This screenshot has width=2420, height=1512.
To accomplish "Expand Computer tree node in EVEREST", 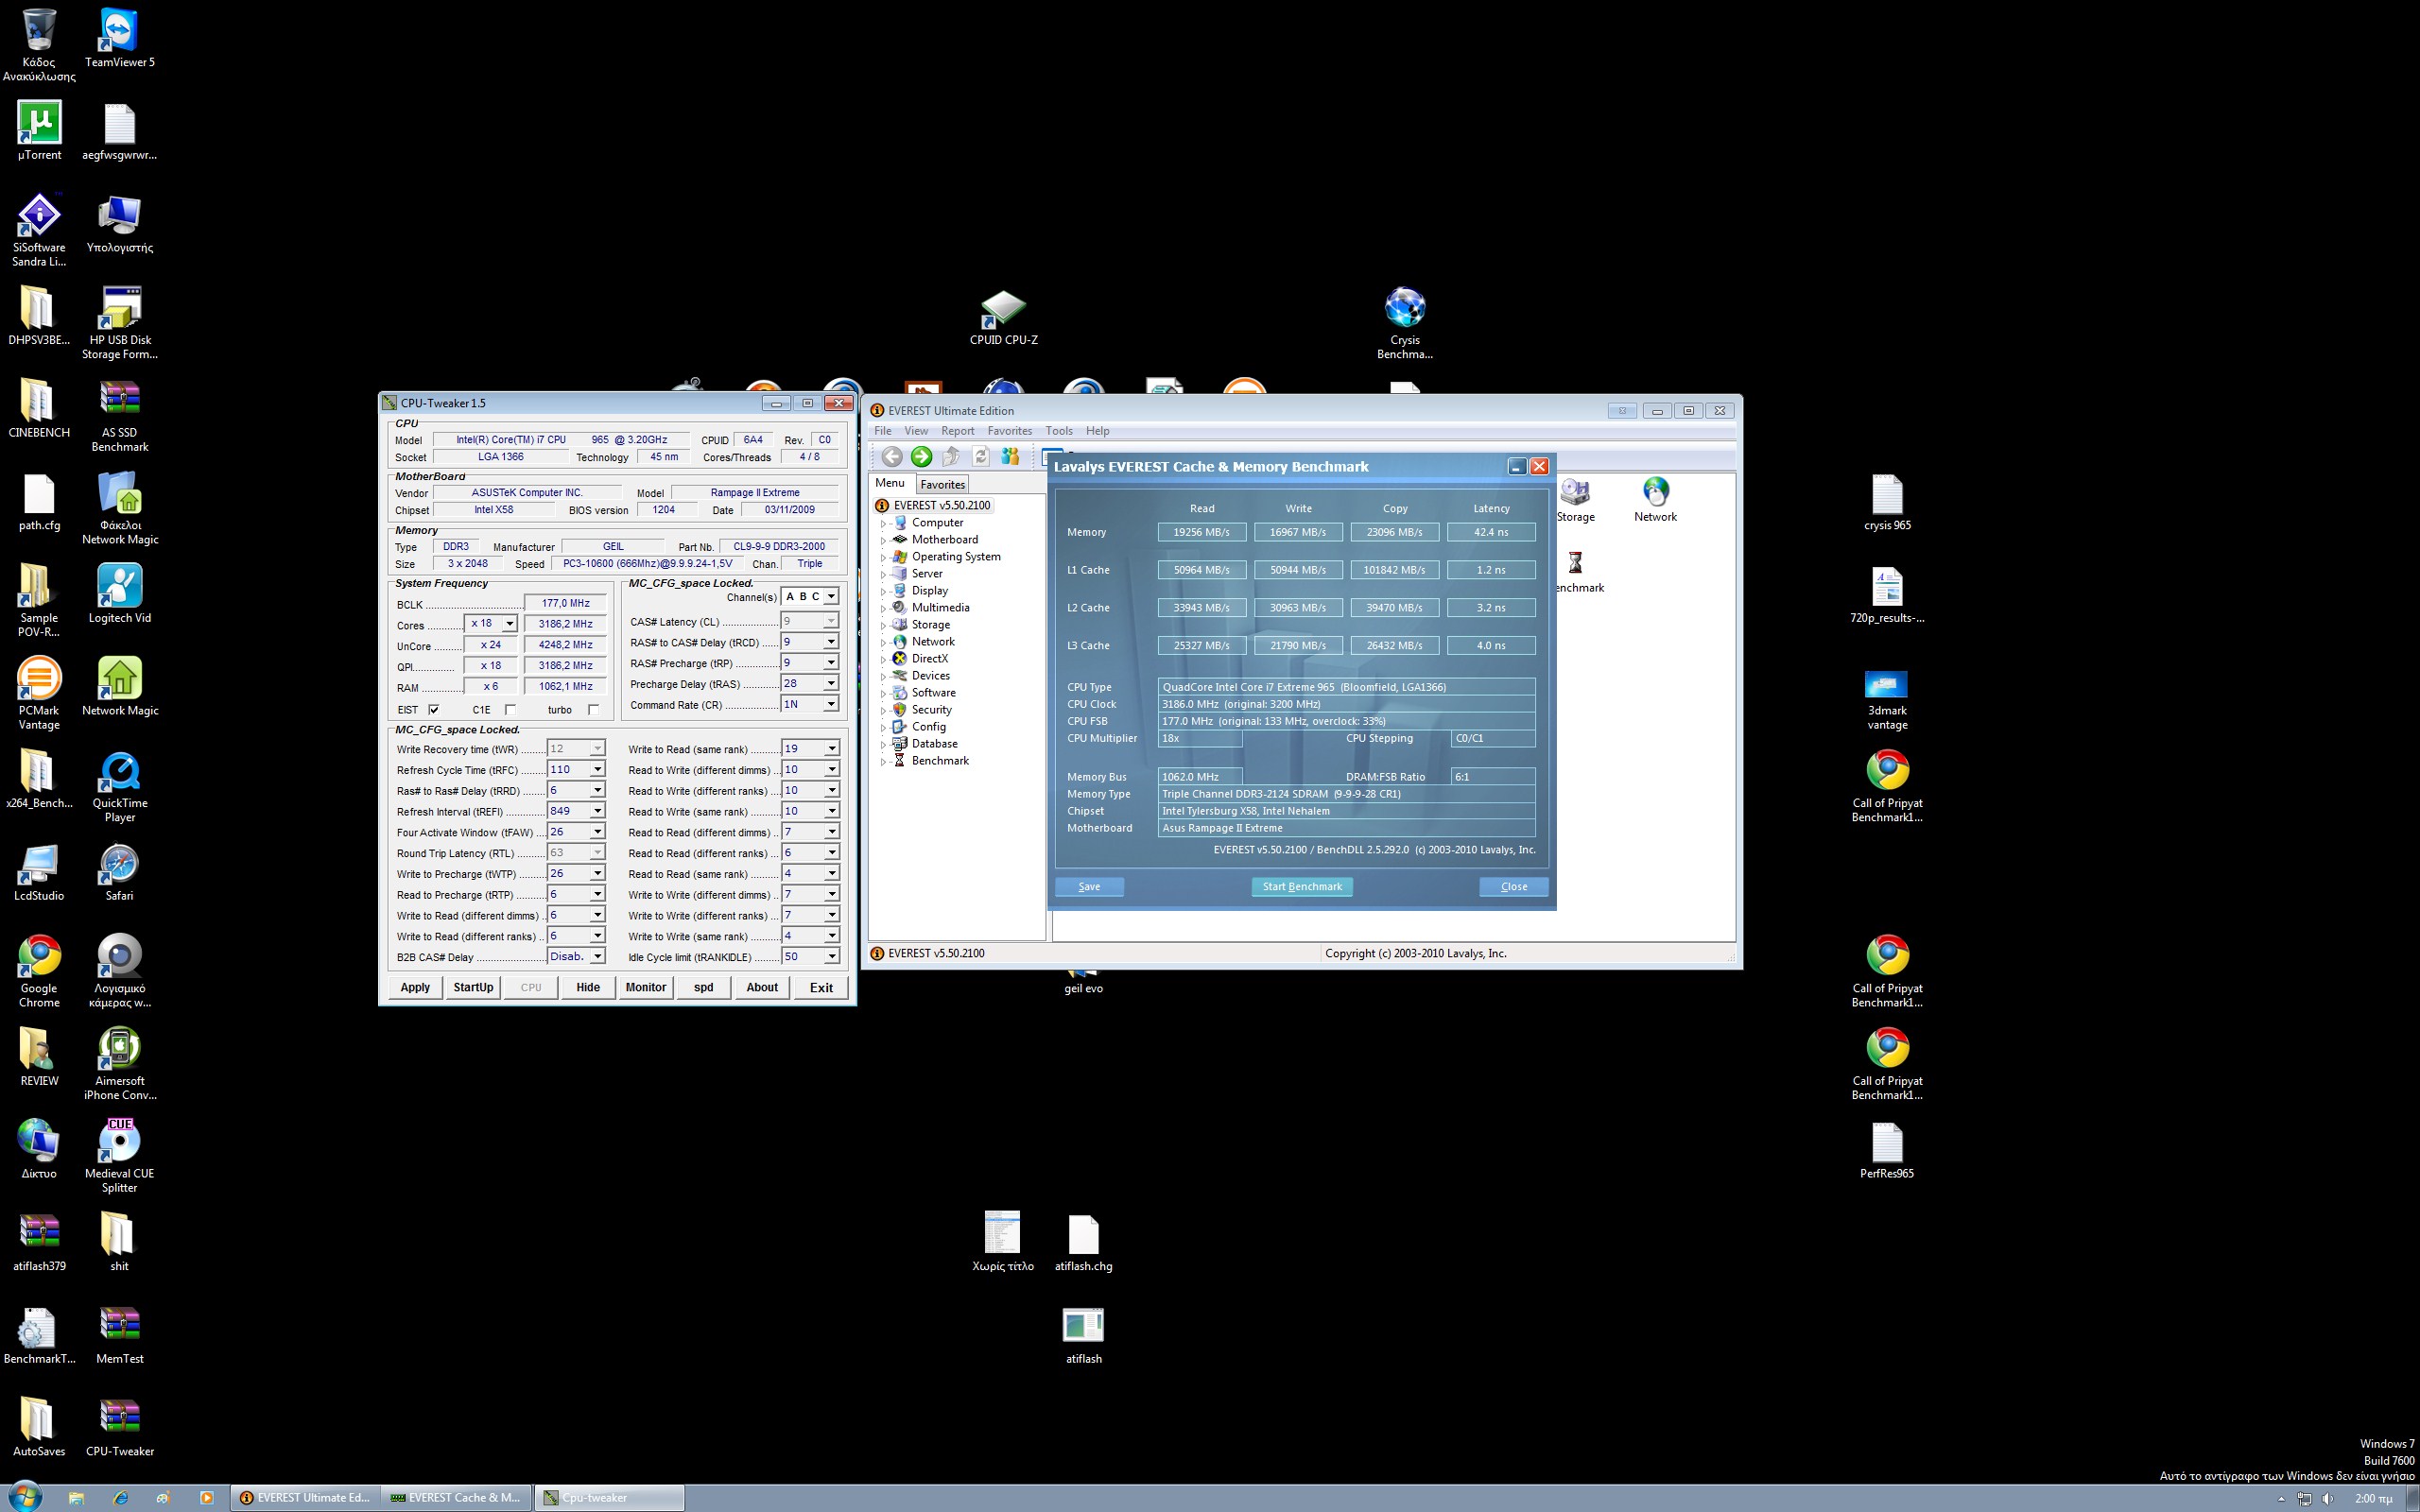I will click(883, 523).
